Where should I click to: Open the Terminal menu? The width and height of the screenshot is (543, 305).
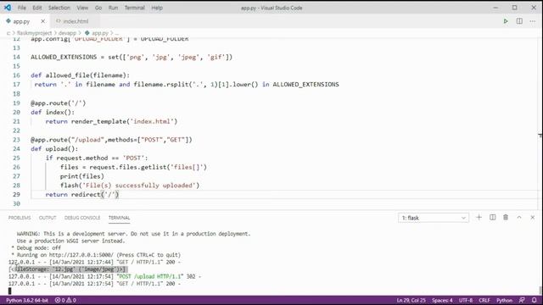pyautogui.click(x=135, y=8)
